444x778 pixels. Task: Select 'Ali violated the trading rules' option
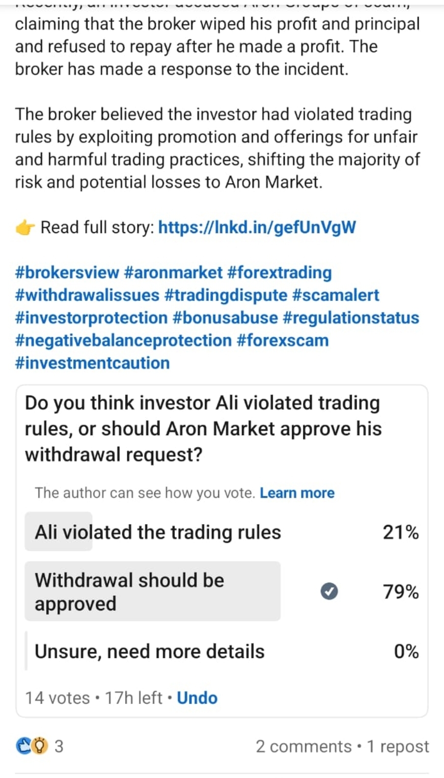pos(158,532)
